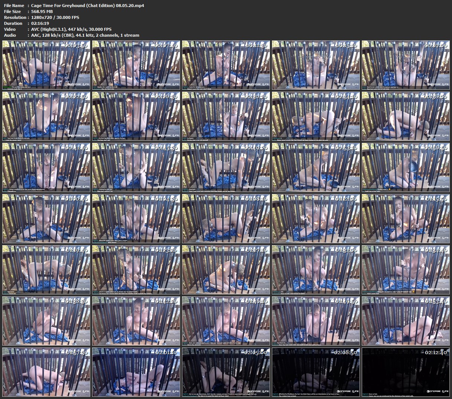Open the thumbnail stamped 00:03:50

pyautogui.click(x=46, y=65)
